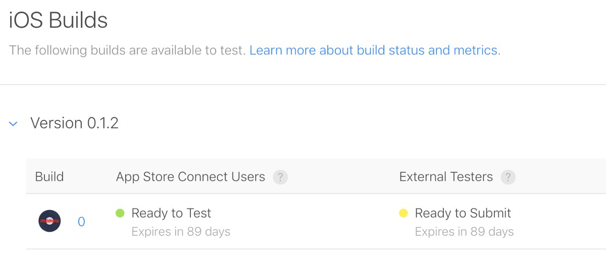The width and height of the screenshot is (606, 259).
Task: Click the 'following builds are available' description
Action: [127, 50]
